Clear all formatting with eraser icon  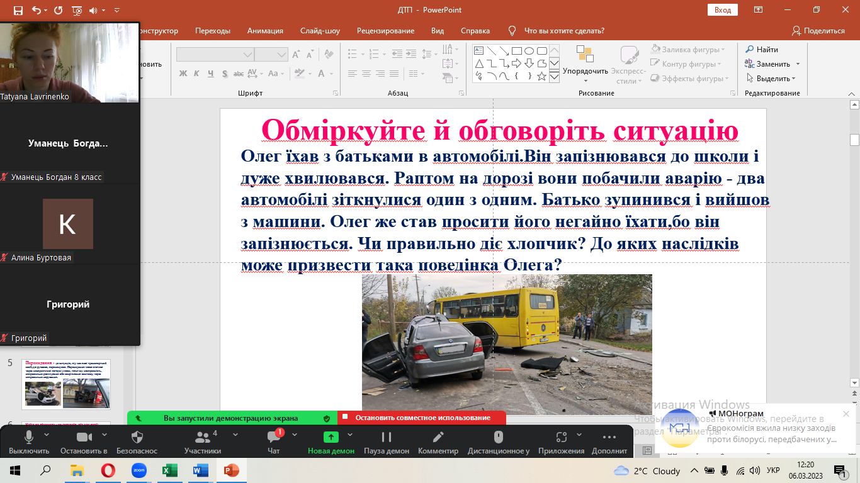click(x=329, y=55)
